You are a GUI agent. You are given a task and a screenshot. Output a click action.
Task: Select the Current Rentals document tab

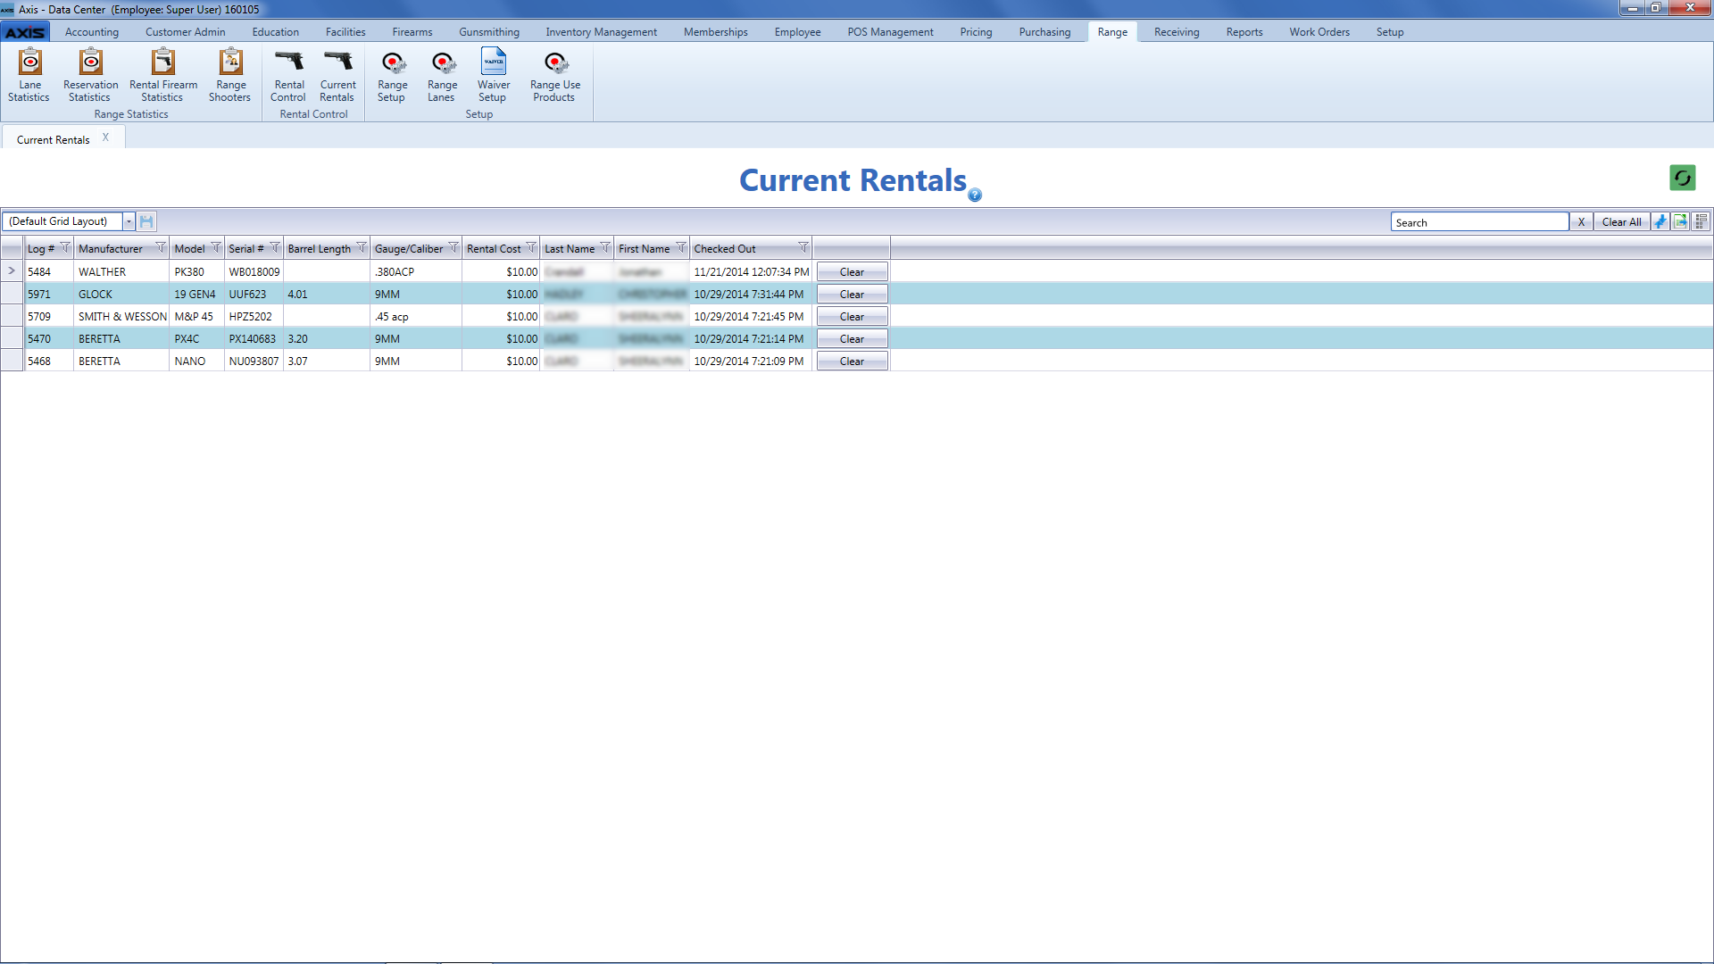pos(54,140)
